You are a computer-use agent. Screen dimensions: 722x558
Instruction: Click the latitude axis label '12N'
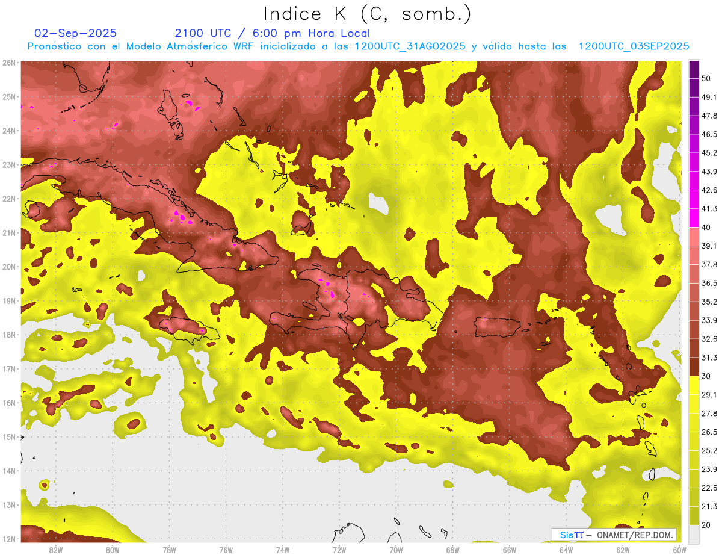click(x=9, y=539)
